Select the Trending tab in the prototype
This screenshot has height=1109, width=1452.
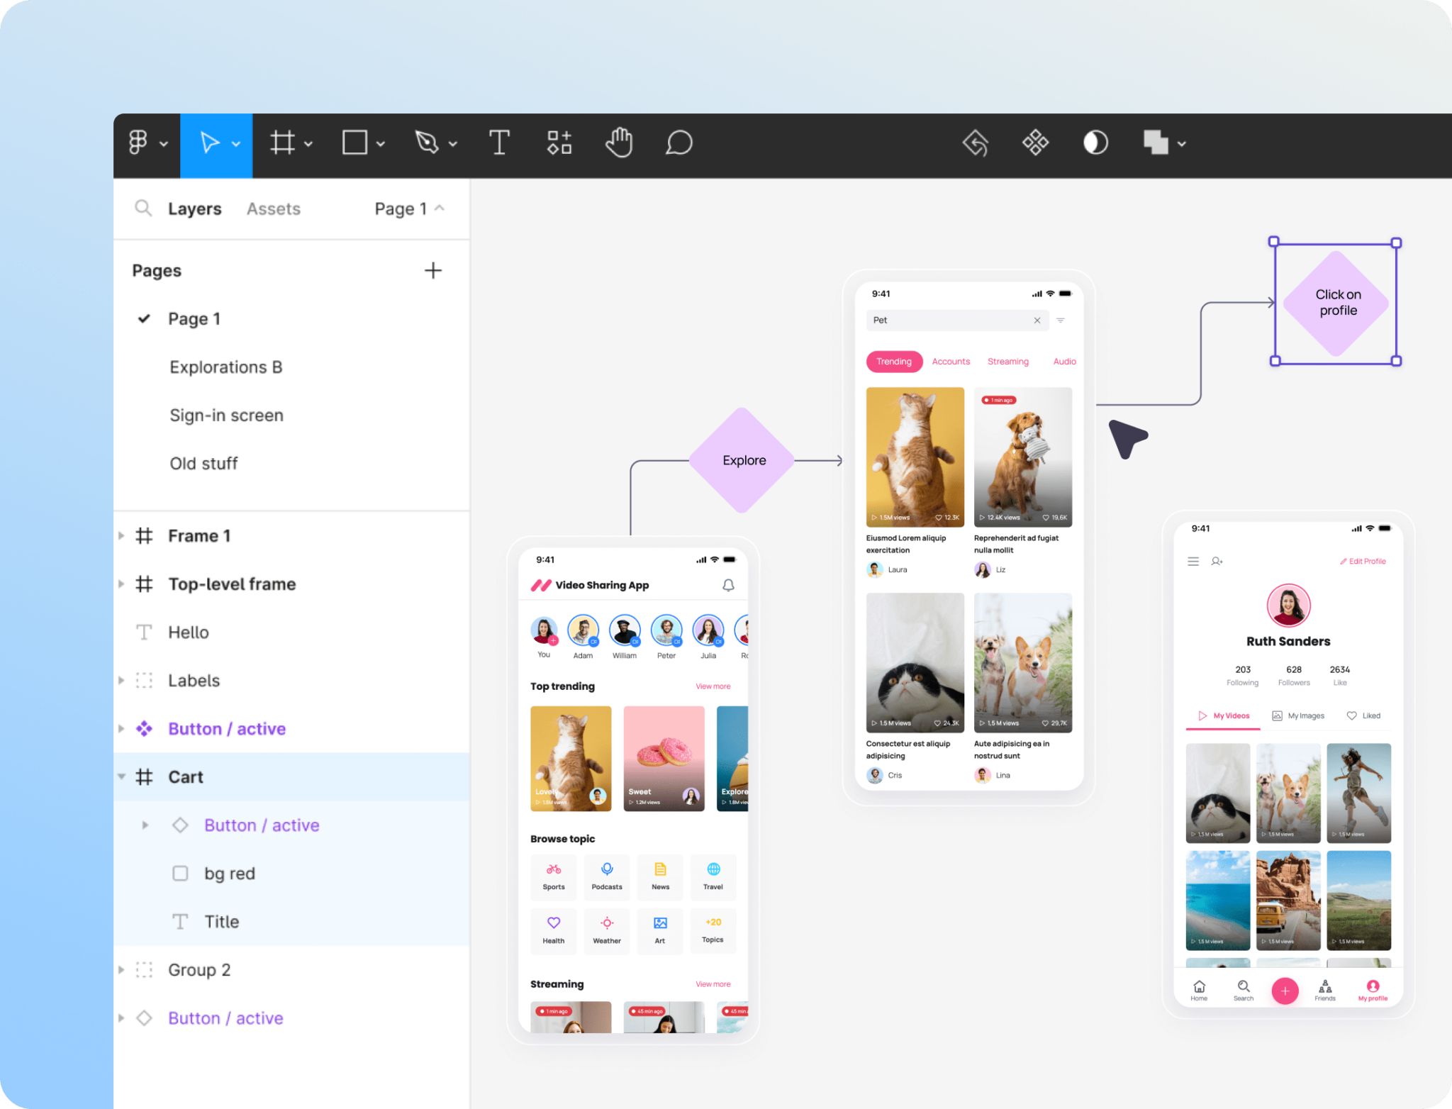[x=893, y=361]
